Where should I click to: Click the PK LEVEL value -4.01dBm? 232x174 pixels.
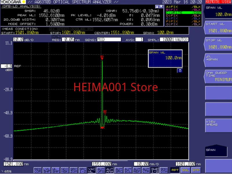106,15
